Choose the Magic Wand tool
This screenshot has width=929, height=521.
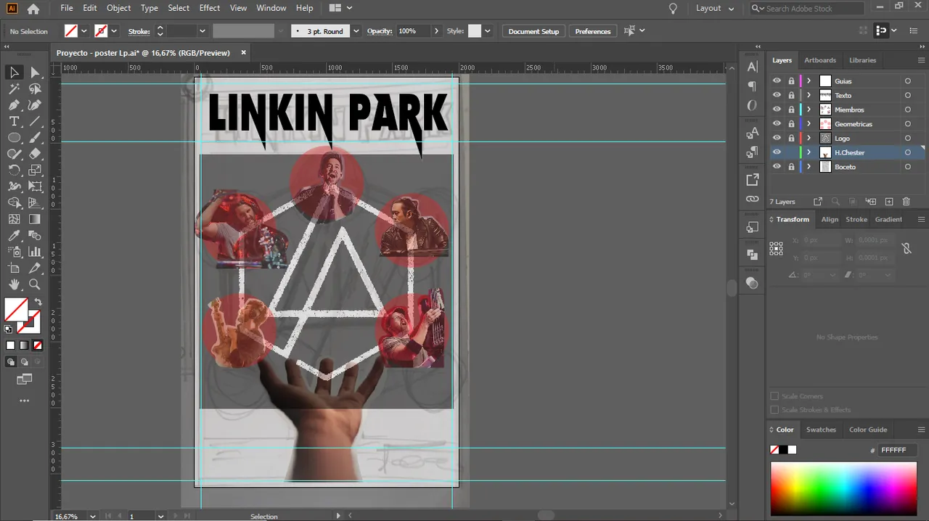pyautogui.click(x=14, y=89)
